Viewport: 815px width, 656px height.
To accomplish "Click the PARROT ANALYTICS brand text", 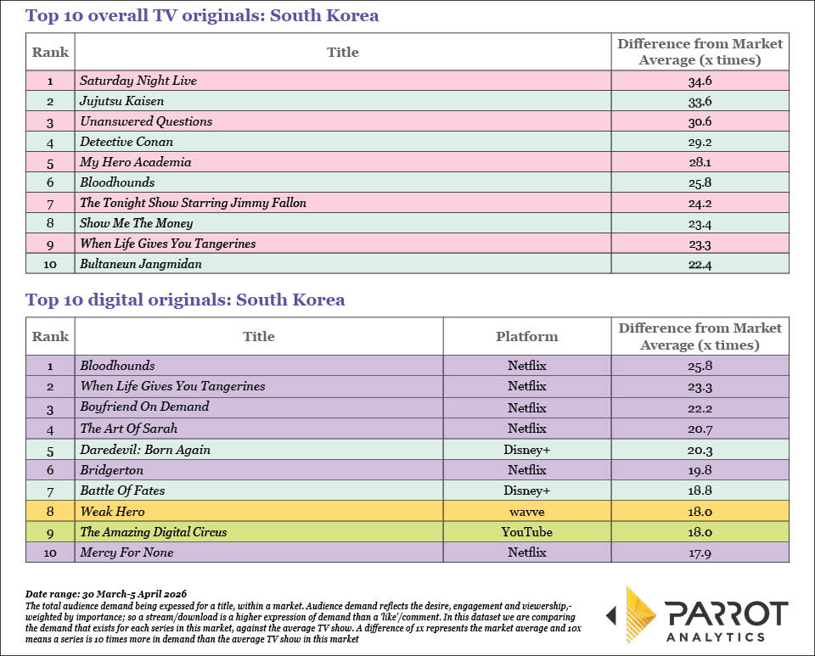I will (x=727, y=621).
